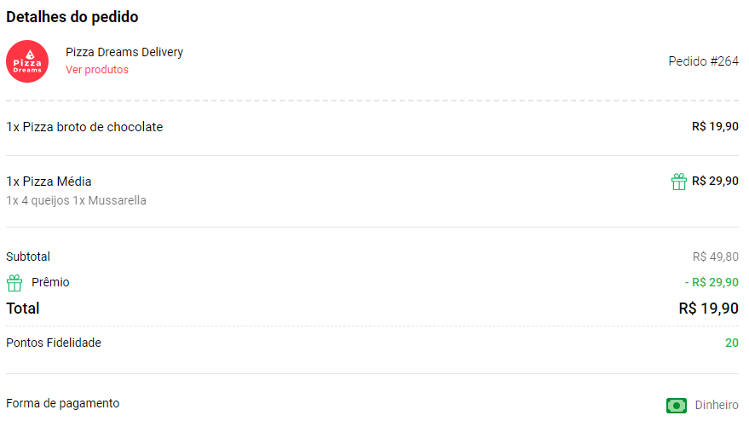Click the gift icon next to Prêmio
749x427 pixels.
[x=14, y=283]
